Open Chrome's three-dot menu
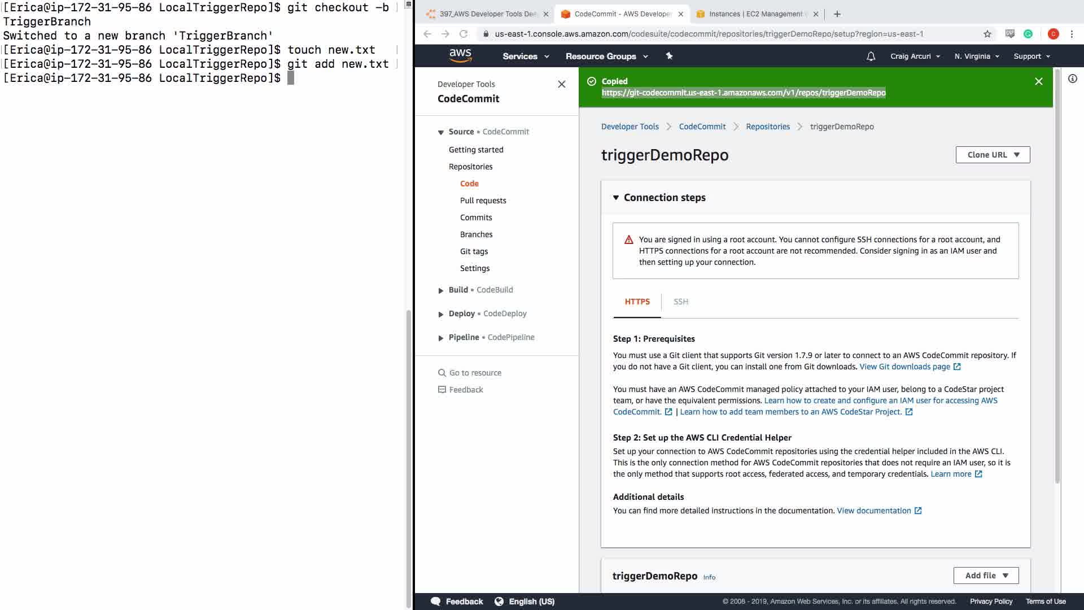 pyautogui.click(x=1072, y=34)
